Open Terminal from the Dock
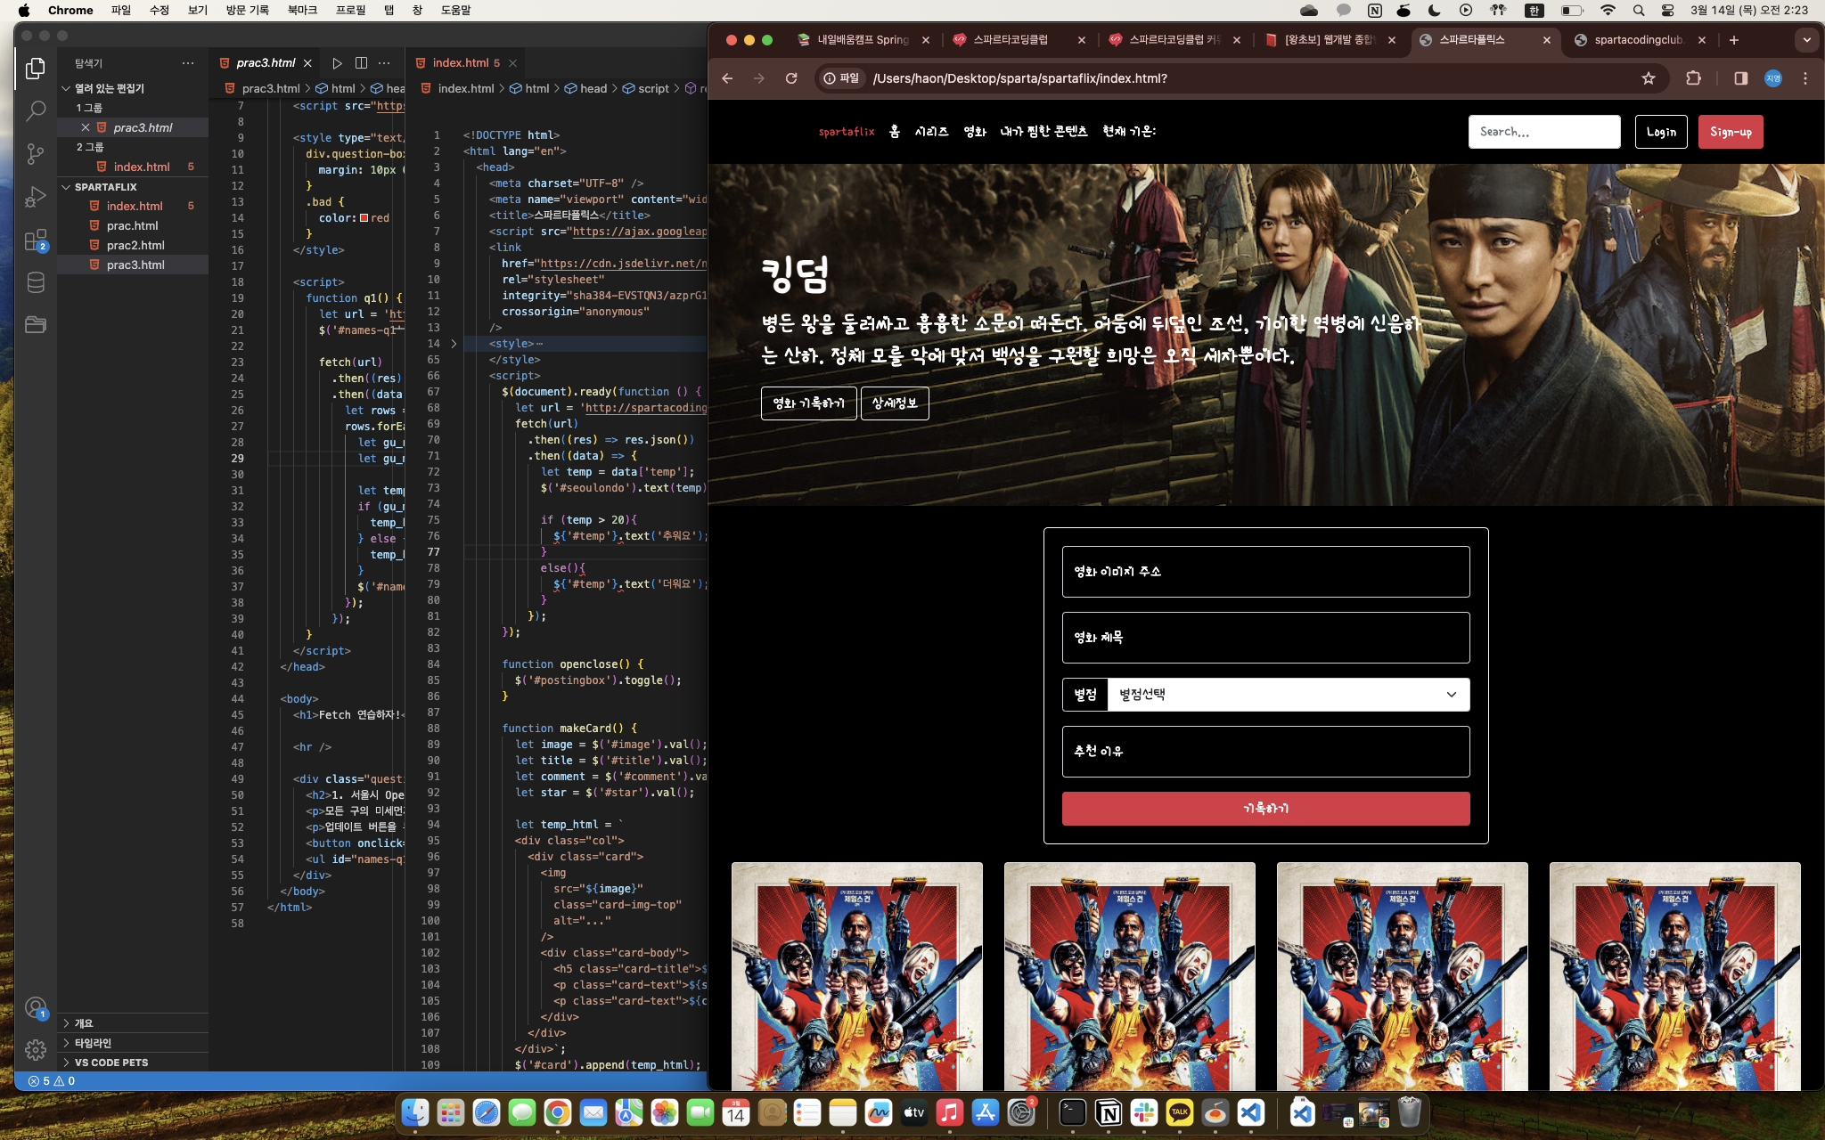 1073,1112
